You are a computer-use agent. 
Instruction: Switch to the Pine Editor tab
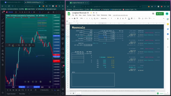pos(22,94)
